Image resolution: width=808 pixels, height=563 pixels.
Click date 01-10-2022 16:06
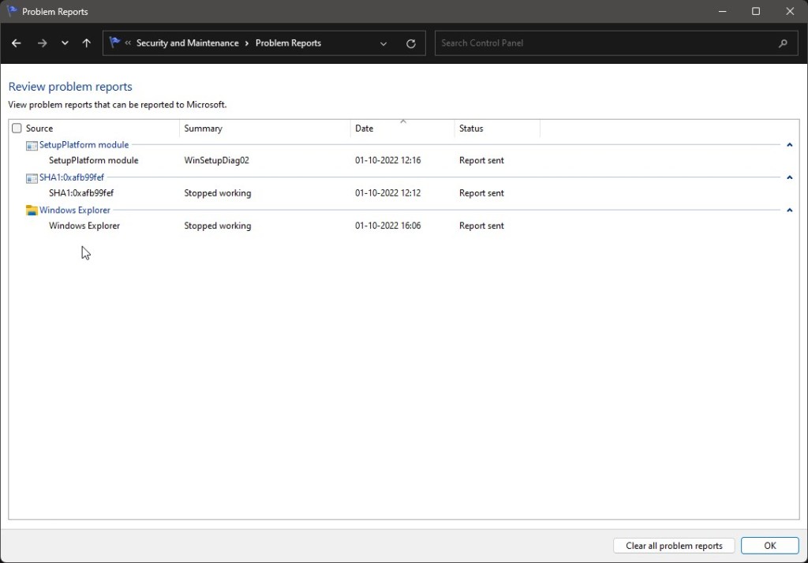click(x=387, y=226)
